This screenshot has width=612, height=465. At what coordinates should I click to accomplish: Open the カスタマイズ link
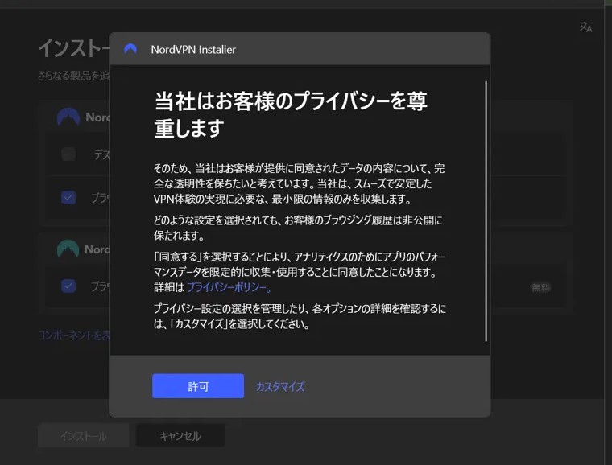[280, 387]
